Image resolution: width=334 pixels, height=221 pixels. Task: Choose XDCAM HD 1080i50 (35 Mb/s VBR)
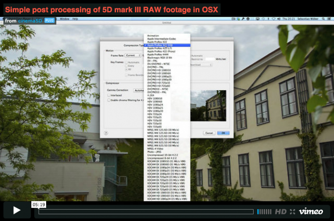coord(167,193)
